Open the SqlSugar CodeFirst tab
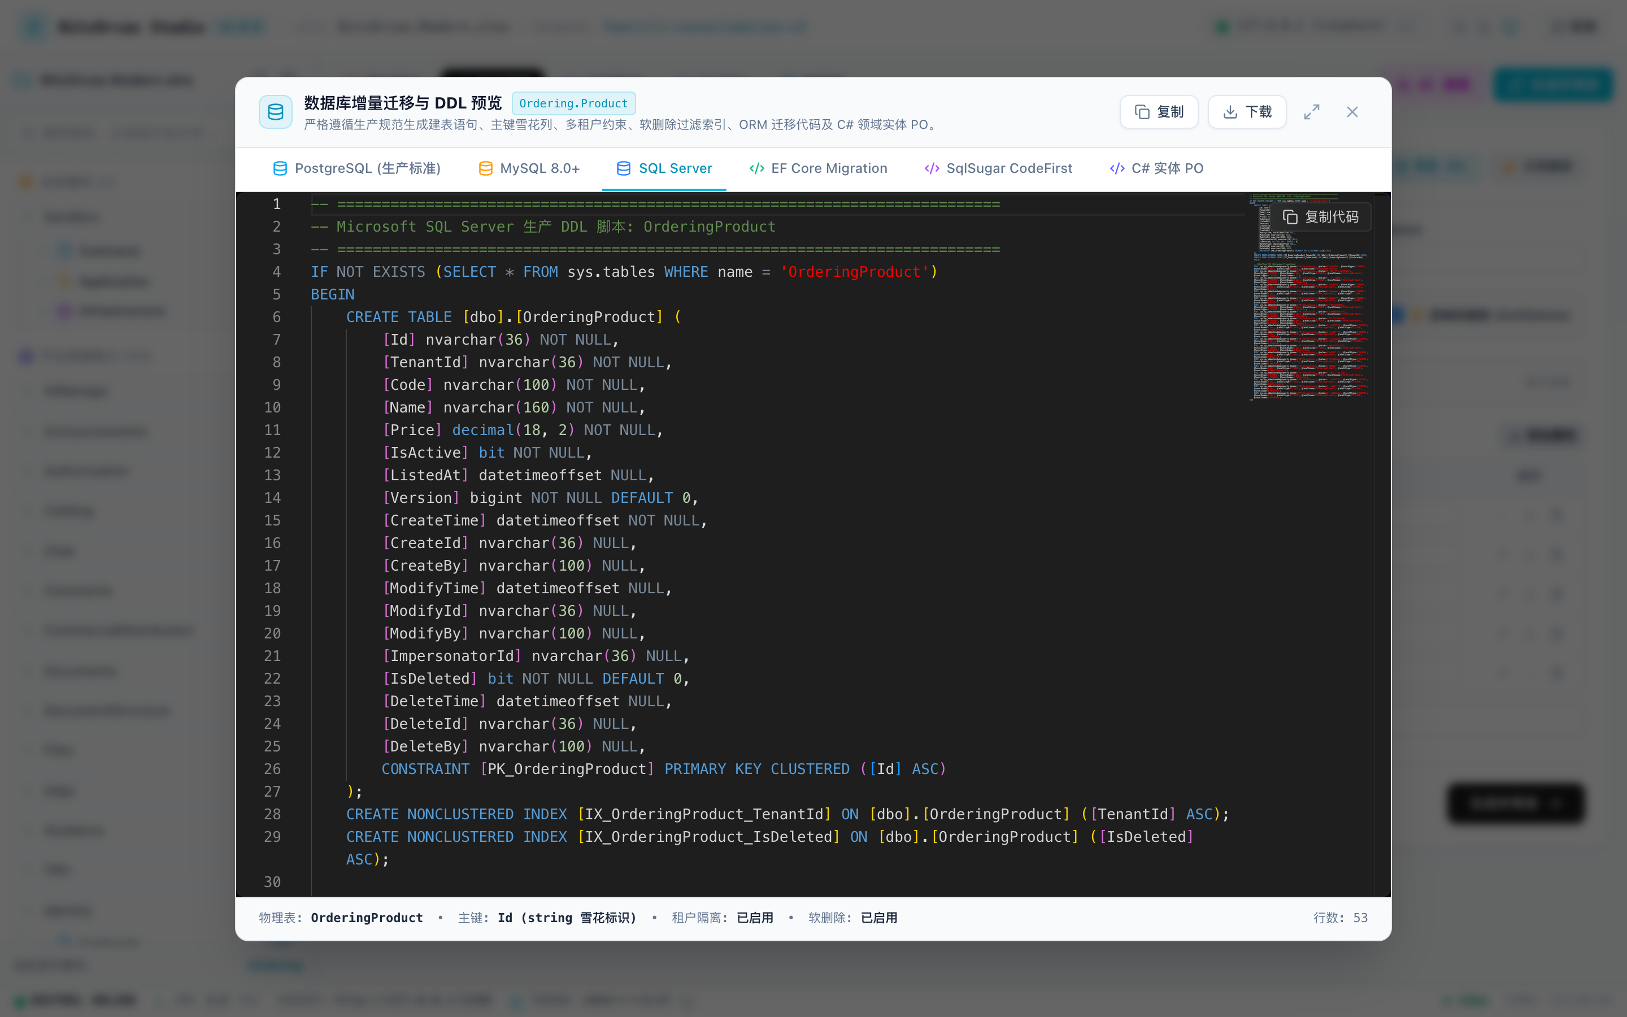This screenshot has height=1017, width=1627. point(998,168)
